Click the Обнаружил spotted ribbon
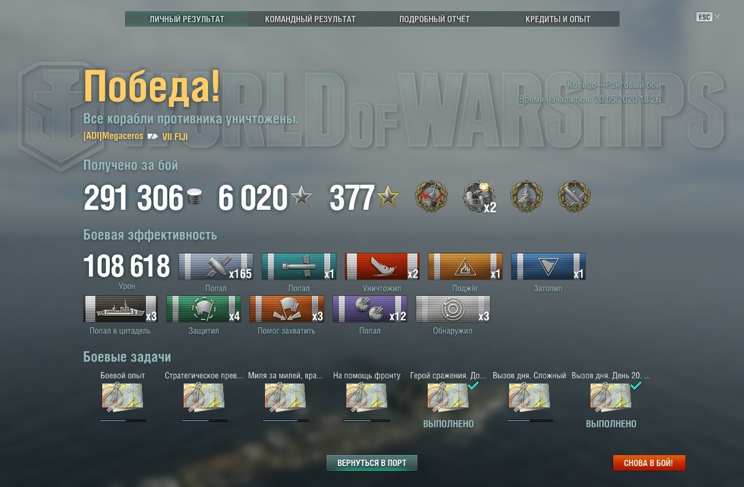The height and width of the screenshot is (487, 744). [453, 309]
